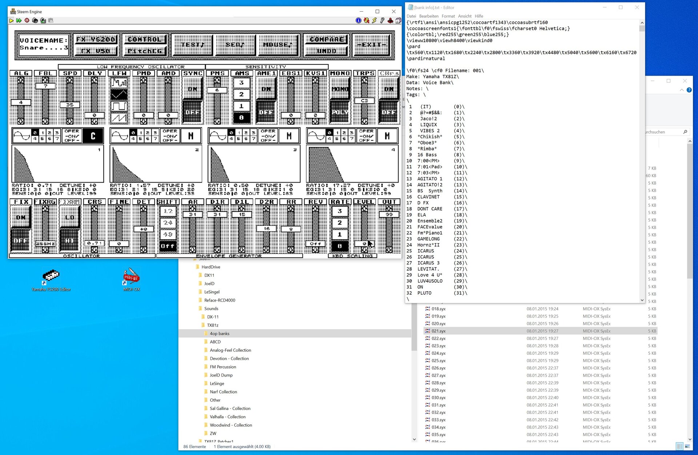Click the Explorer help question mark icon
Image resolution: width=698 pixels, height=455 pixels.
[689, 90]
